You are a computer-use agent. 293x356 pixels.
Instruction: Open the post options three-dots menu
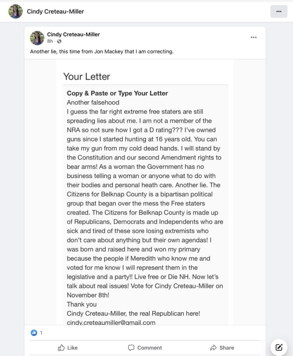pos(253,37)
